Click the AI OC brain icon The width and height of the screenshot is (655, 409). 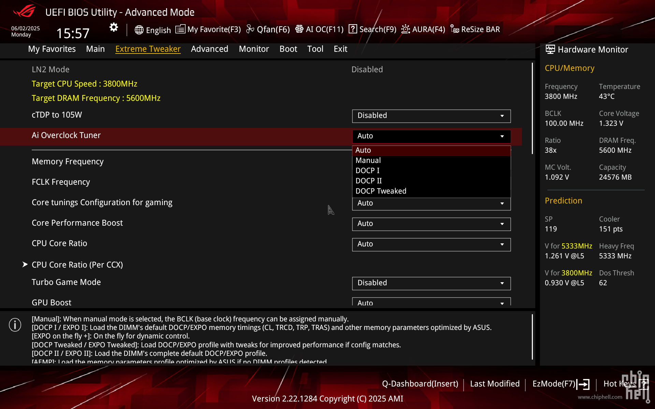[299, 29]
